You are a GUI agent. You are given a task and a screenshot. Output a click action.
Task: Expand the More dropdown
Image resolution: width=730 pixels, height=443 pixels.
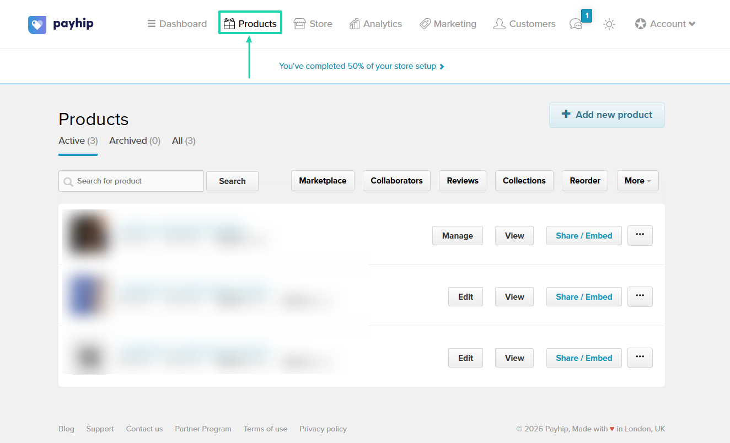(637, 181)
